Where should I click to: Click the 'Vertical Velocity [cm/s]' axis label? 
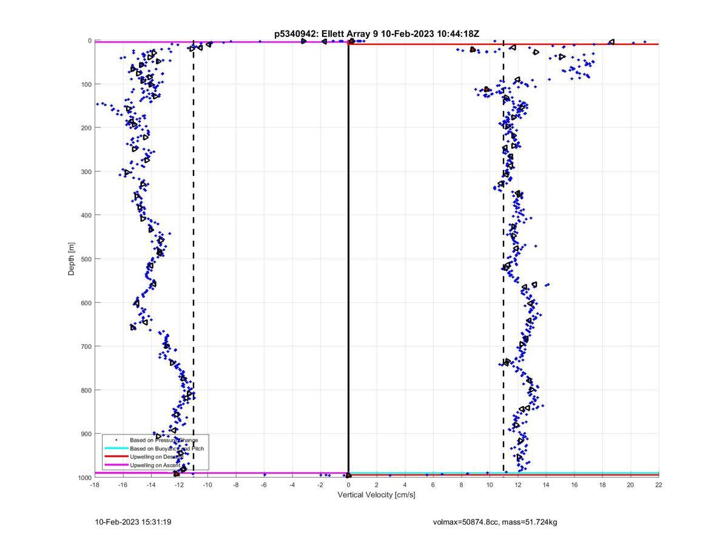pyautogui.click(x=376, y=495)
